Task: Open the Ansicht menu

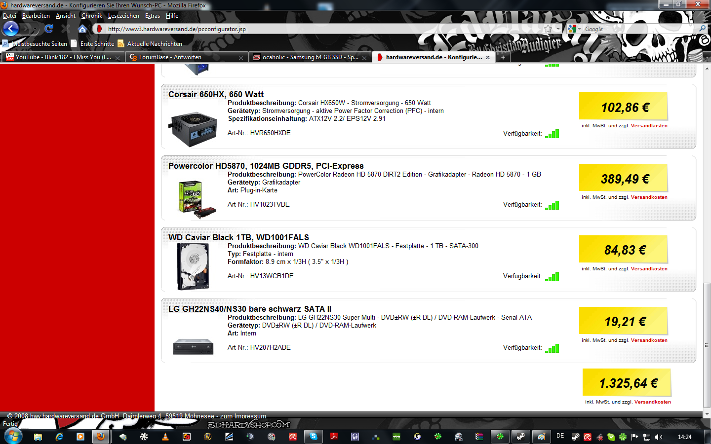Action: pos(66,16)
